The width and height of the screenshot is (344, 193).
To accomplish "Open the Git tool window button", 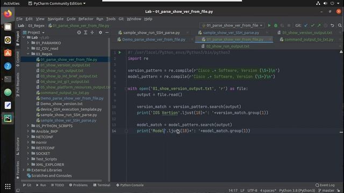I will [27, 185].
